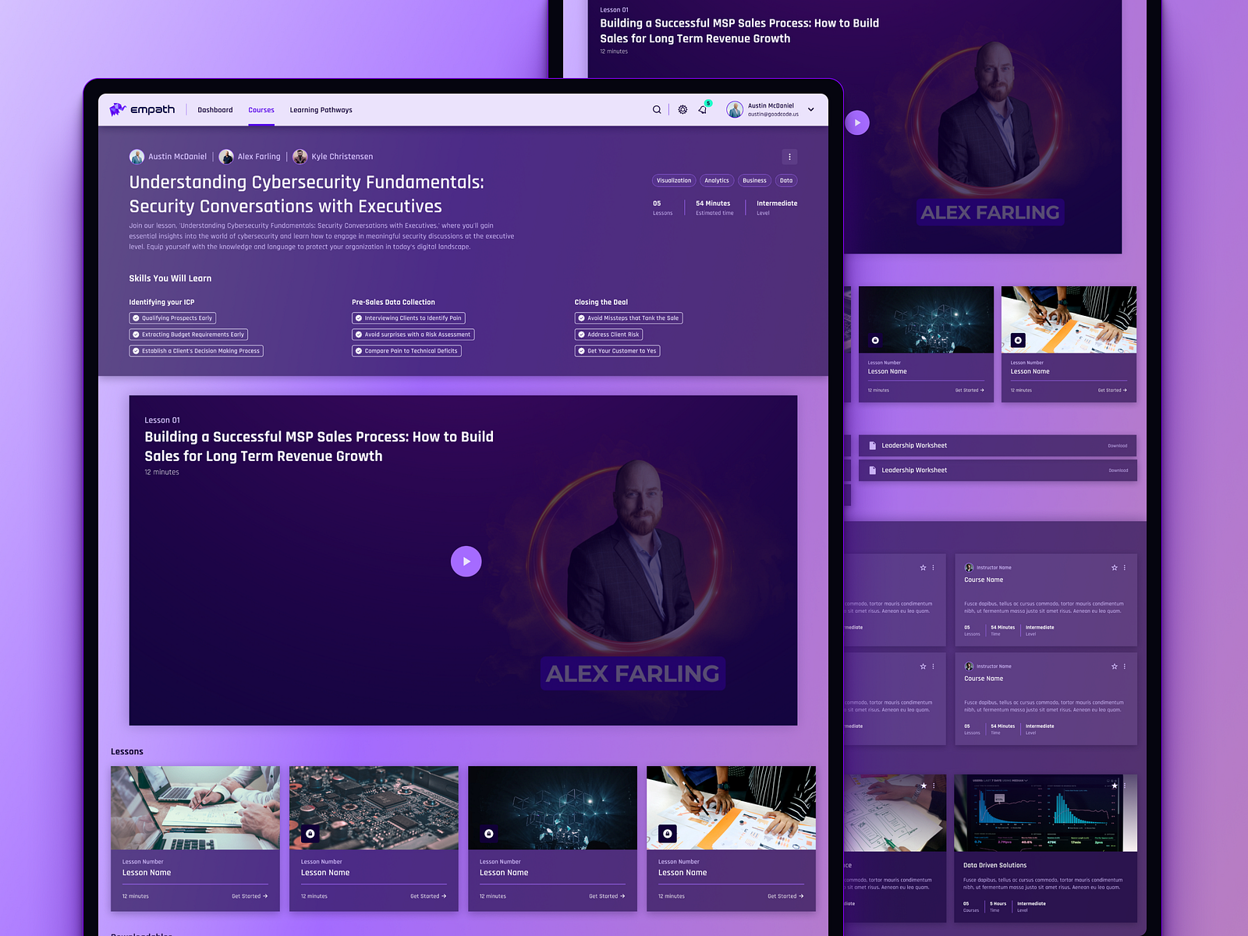Click Get Started on the first lesson card

(250, 895)
